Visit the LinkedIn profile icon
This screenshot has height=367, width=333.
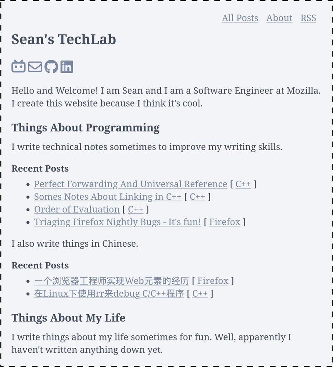pos(67,67)
